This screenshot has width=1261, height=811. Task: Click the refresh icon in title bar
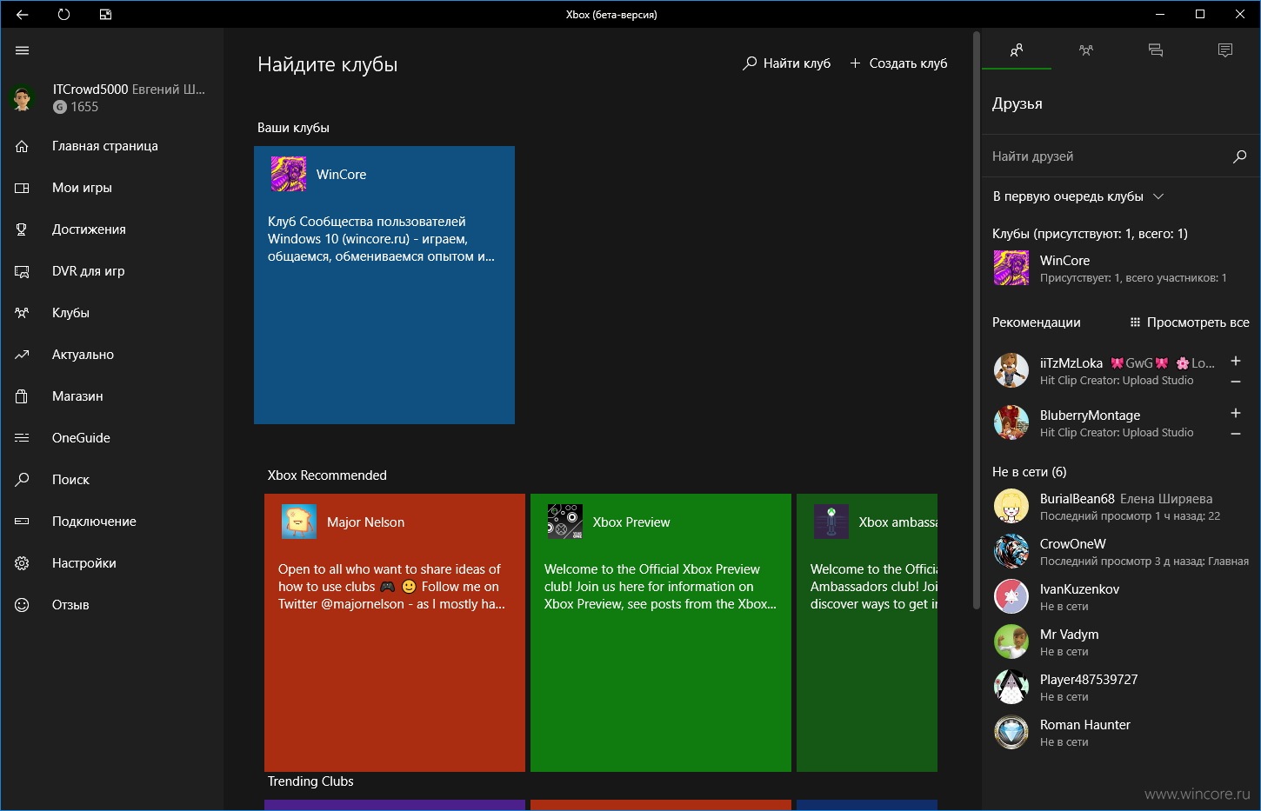coord(63,15)
